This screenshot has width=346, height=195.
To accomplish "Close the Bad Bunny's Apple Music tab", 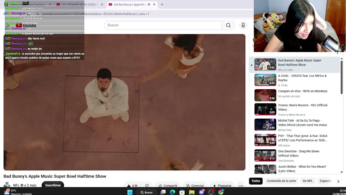I will click(154, 4).
